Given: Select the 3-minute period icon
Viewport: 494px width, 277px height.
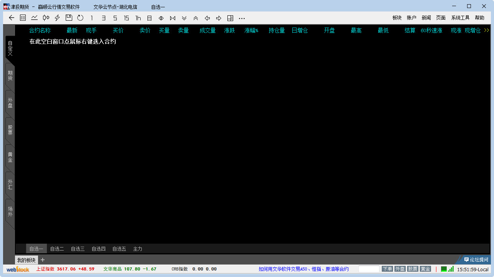Looking at the screenshot, I should pyautogui.click(x=103, y=18).
